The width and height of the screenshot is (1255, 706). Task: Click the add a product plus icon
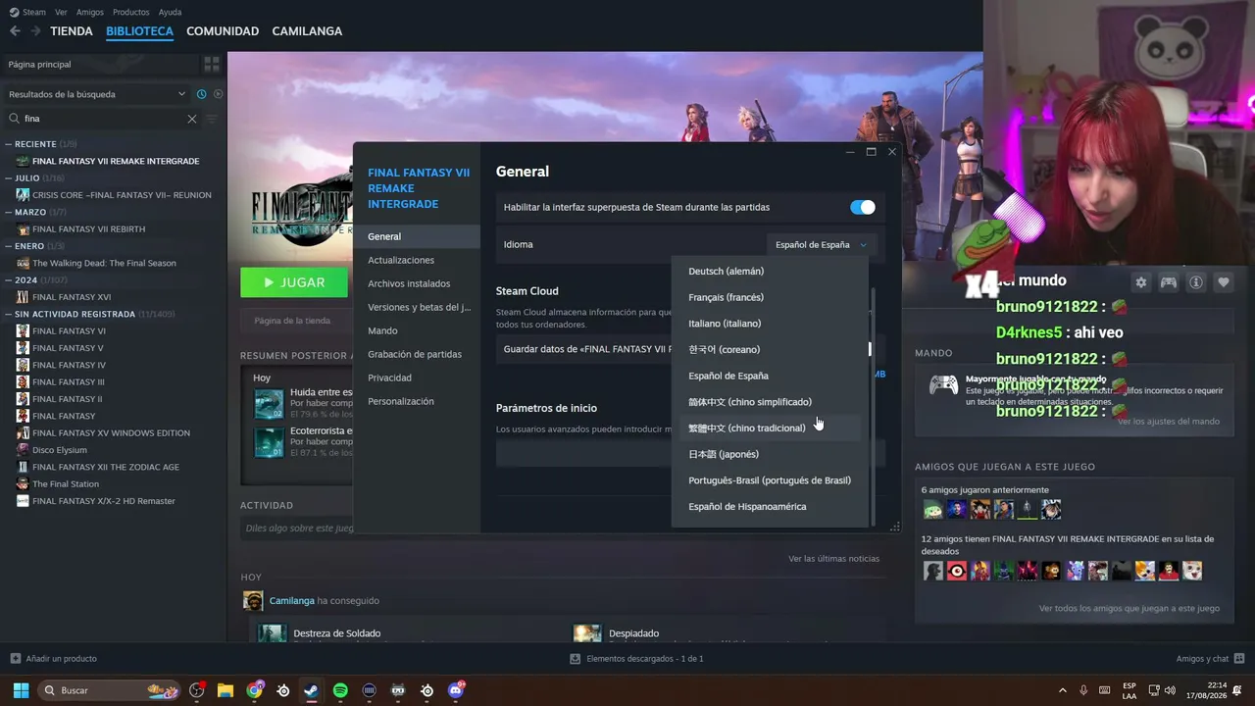[15, 658]
